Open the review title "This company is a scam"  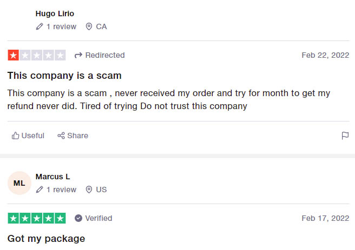coord(64,76)
